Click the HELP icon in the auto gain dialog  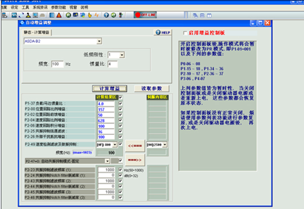162,32
